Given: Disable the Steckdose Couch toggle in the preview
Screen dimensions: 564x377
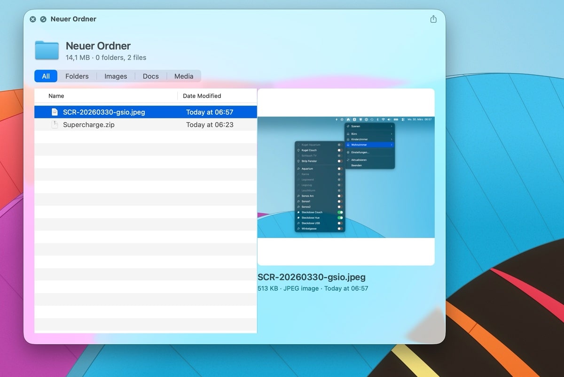Looking at the screenshot, I should (339, 212).
